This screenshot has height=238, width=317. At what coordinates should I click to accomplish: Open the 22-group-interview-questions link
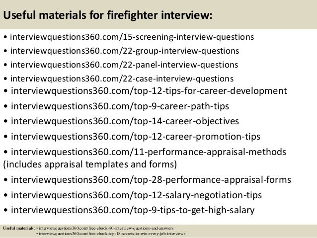click(x=125, y=51)
